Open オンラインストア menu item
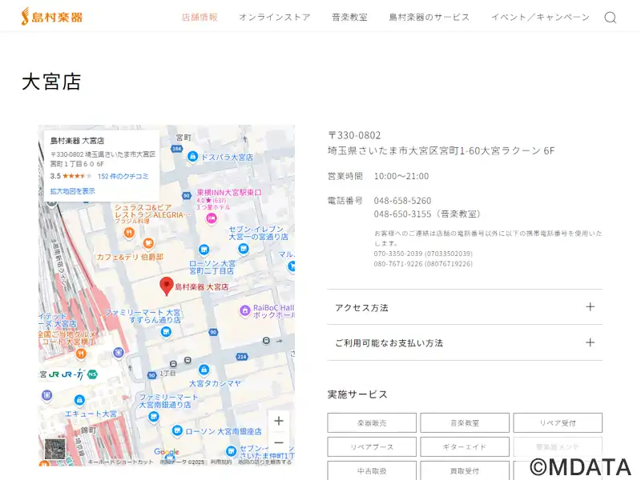 tap(275, 17)
